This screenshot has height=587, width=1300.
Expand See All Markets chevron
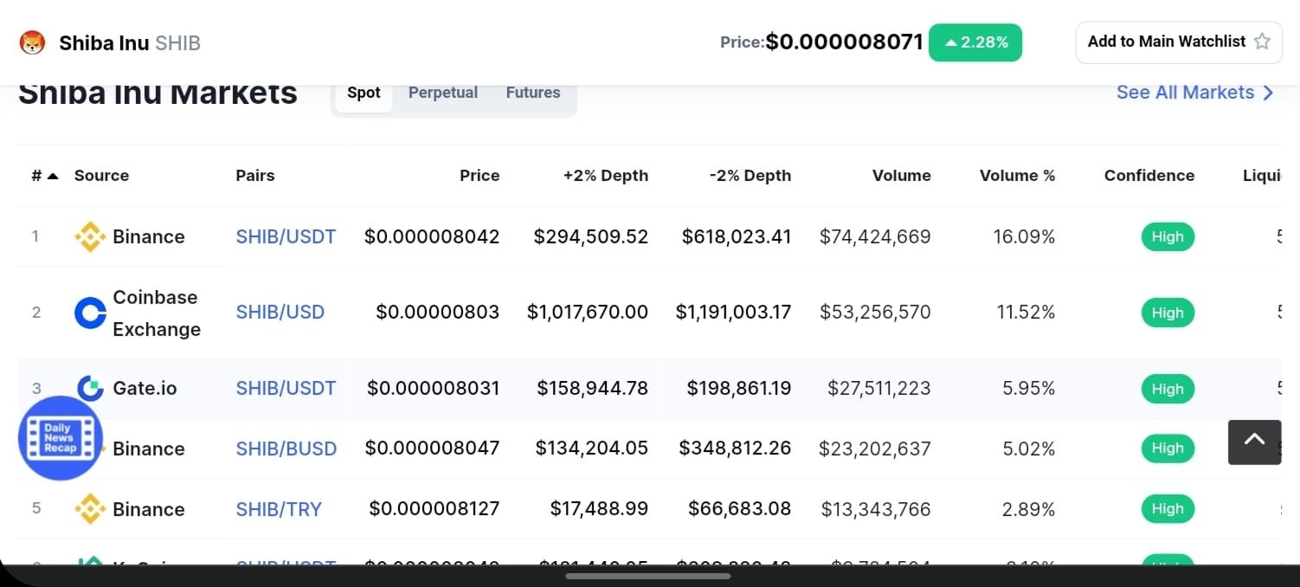pos(1268,93)
